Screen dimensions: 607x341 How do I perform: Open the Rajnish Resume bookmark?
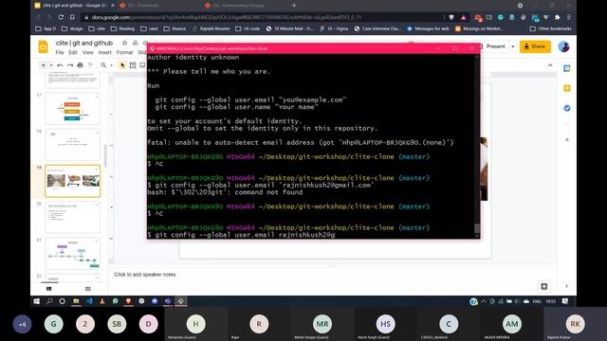pos(211,28)
